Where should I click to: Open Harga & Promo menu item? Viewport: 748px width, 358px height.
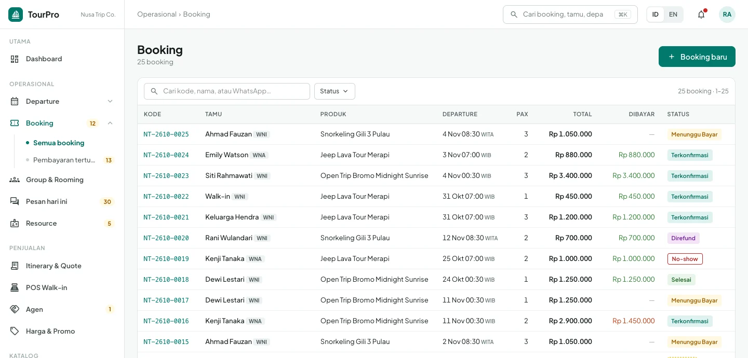pos(62,332)
